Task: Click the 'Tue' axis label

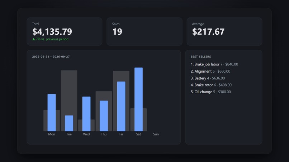Action: (x=69, y=134)
